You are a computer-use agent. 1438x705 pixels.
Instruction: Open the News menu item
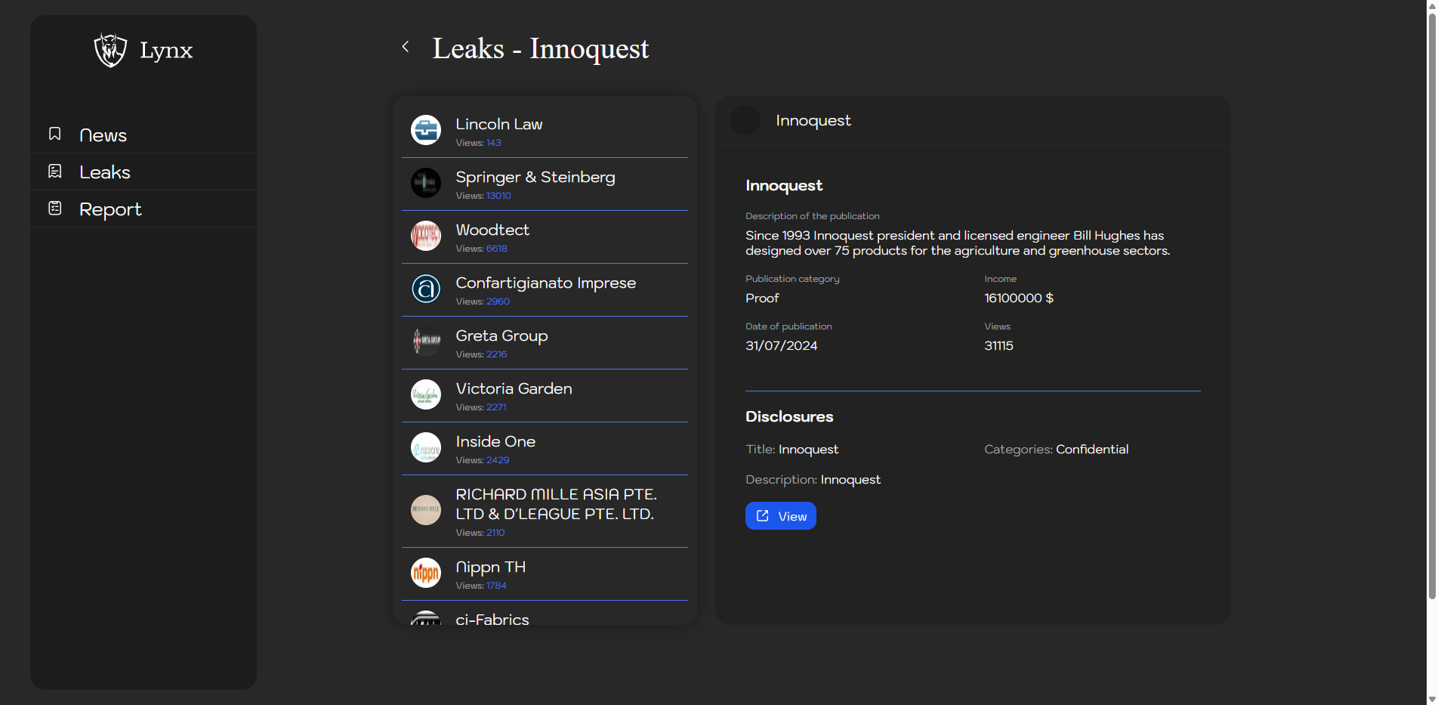pos(103,135)
